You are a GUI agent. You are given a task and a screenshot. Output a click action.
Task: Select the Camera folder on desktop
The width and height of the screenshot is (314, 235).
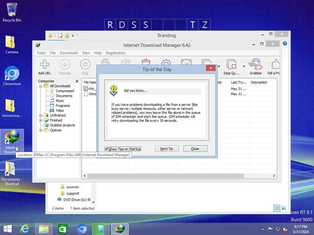point(12,44)
